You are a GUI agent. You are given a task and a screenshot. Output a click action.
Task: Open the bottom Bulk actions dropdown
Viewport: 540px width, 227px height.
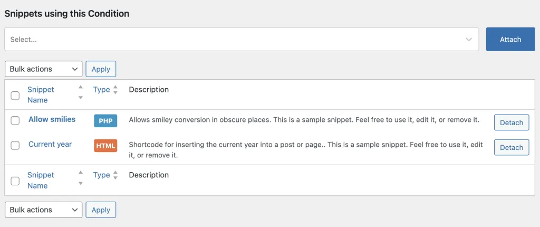tap(44, 210)
